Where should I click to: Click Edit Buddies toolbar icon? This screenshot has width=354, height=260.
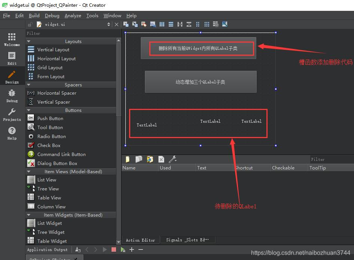[x=144, y=24]
